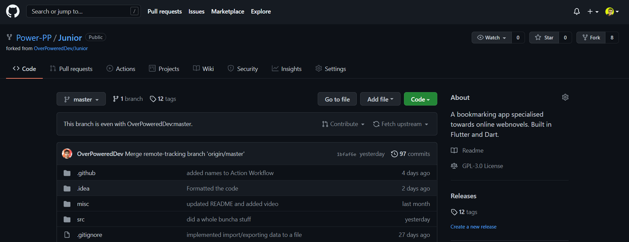Open the watchers count 0
Screen dimensions: 629x242
coord(518,38)
